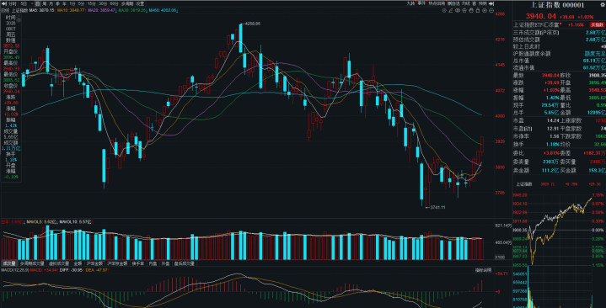This screenshot has width=606, height=308.
Task: Click the lock icon in chart toolbar
Action: tap(478, 10)
